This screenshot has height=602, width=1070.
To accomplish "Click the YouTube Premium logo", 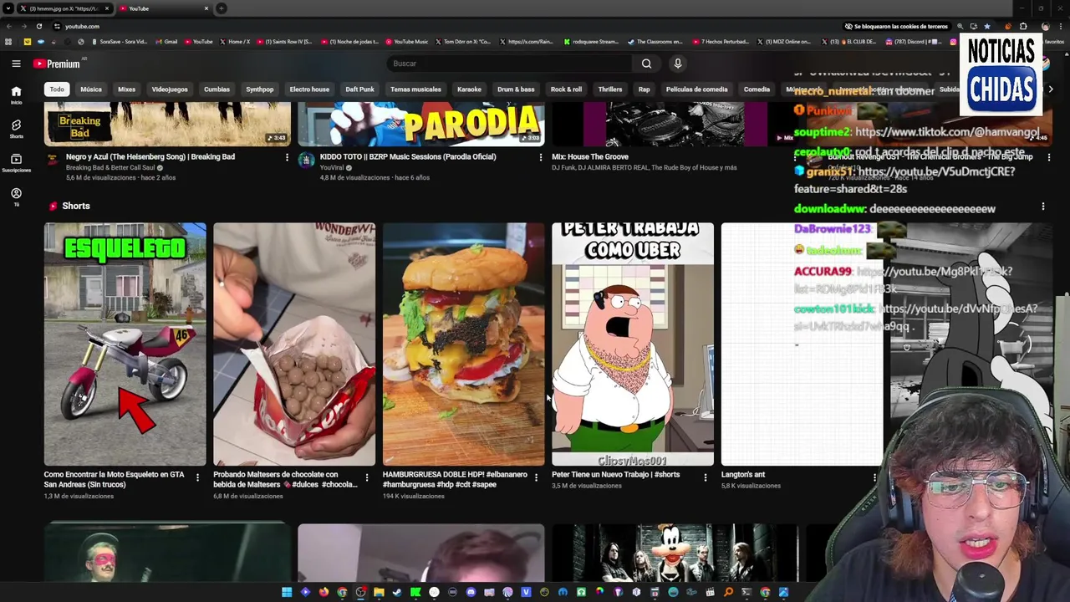I will (57, 64).
